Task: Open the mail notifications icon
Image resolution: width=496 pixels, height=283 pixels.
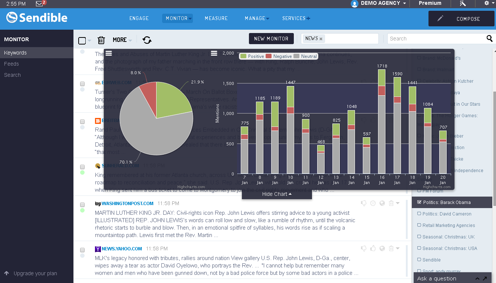Action: click(39, 4)
